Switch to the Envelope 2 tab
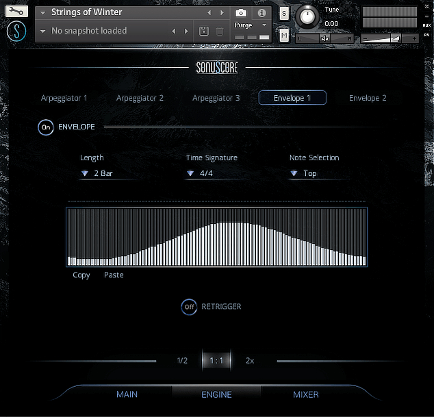This screenshot has height=417, width=434. tap(368, 98)
